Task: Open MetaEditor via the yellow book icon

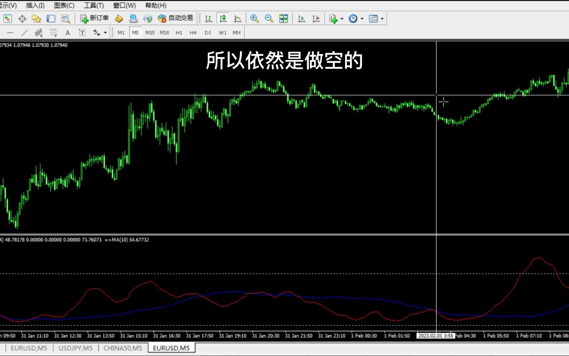Action: 119,18
